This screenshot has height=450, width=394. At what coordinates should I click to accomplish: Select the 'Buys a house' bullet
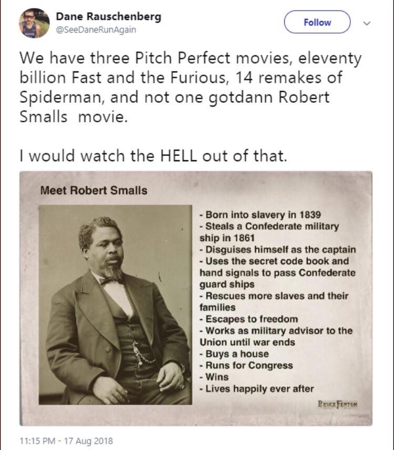coord(234,353)
